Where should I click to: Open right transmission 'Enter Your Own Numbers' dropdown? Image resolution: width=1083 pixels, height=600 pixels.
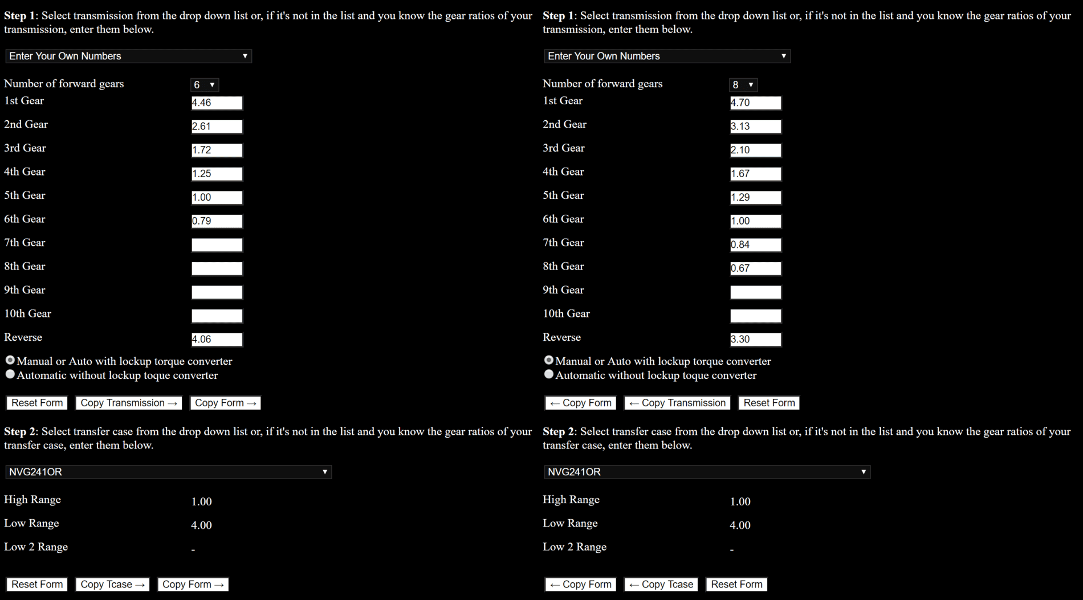point(667,56)
